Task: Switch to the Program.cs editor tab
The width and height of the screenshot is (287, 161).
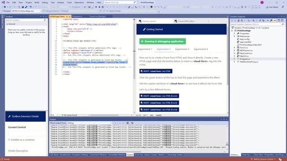Action: (77, 17)
